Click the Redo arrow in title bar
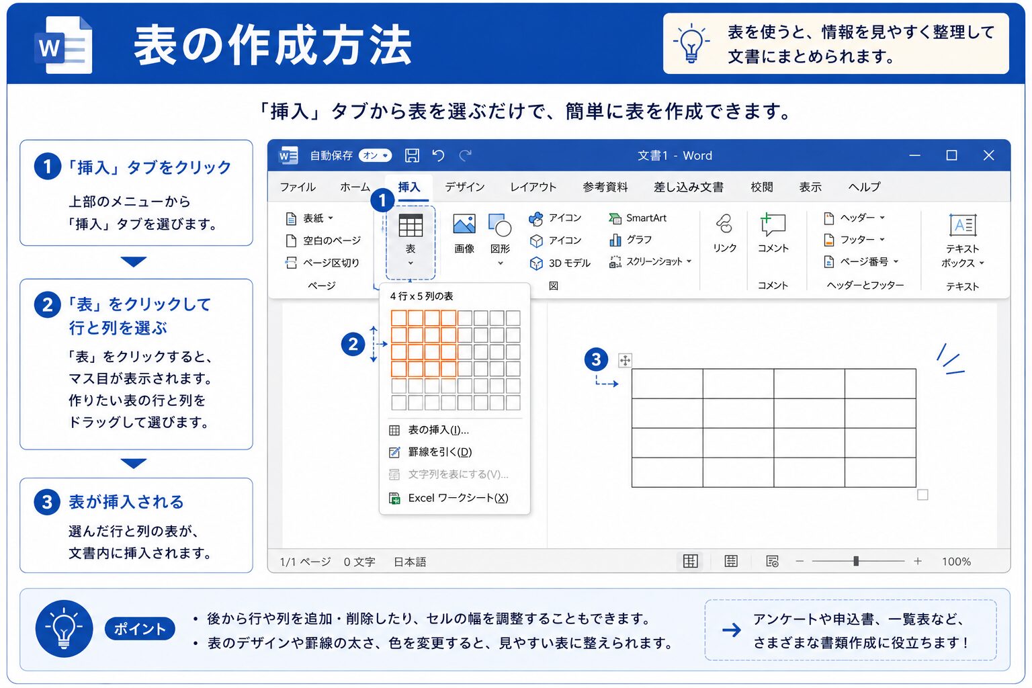 [x=465, y=155]
